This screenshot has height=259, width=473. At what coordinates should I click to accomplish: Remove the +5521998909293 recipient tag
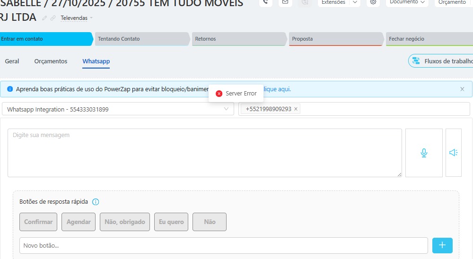coord(296,109)
